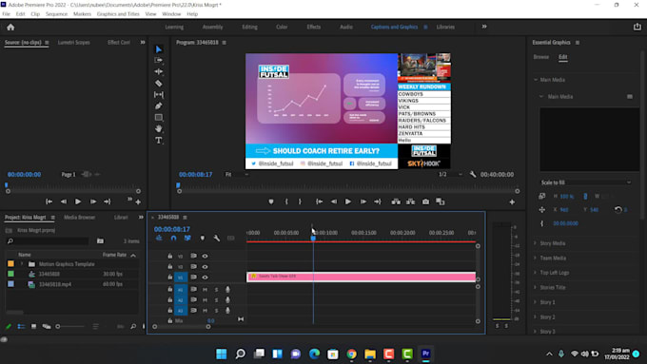Select the Track Select Forward tool
Image resolution: width=647 pixels, height=364 pixels.
(x=159, y=60)
